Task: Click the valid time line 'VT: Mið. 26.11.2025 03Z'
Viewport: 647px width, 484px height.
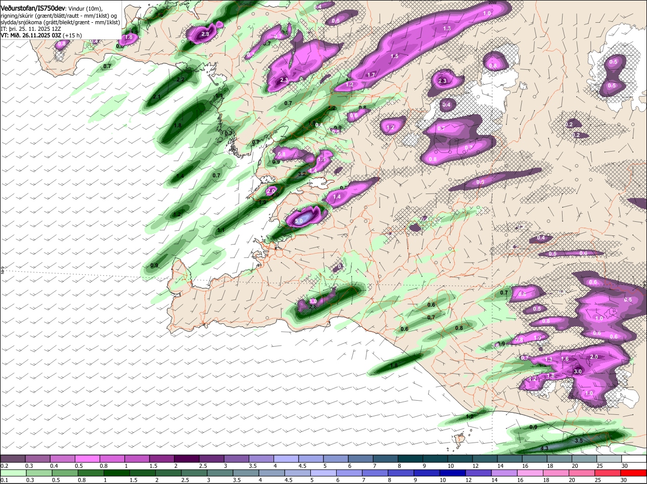Action: (x=31, y=35)
